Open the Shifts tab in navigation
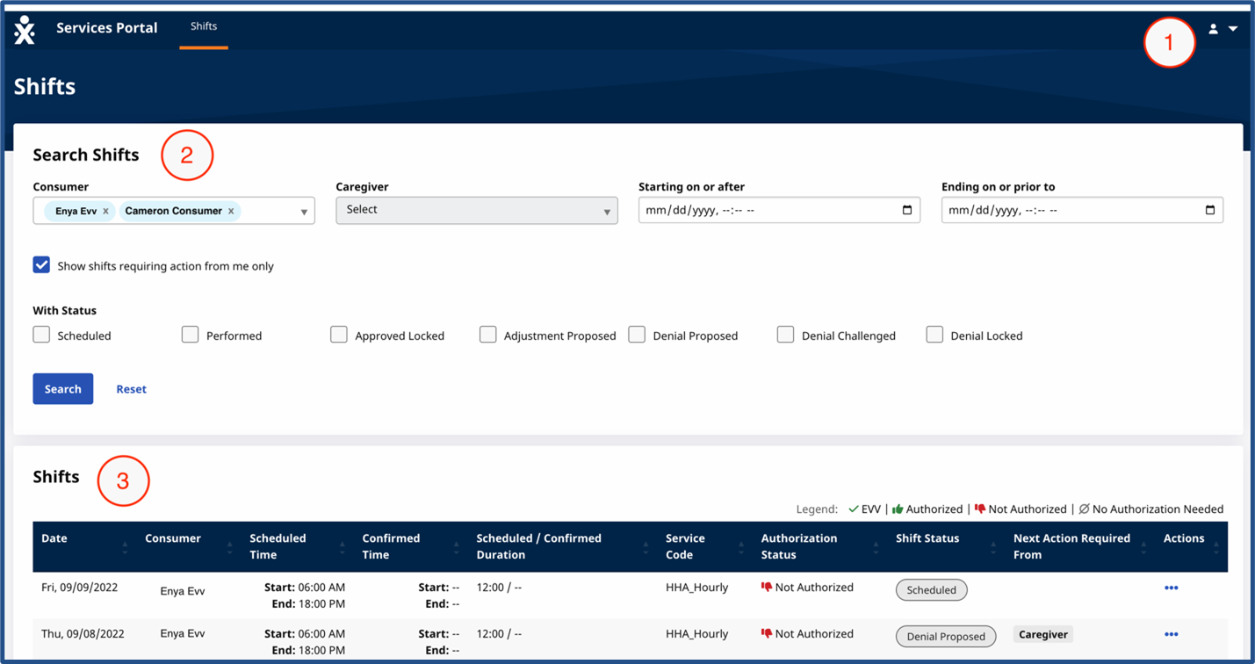The image size is (1255, 664). pos(204,26)
